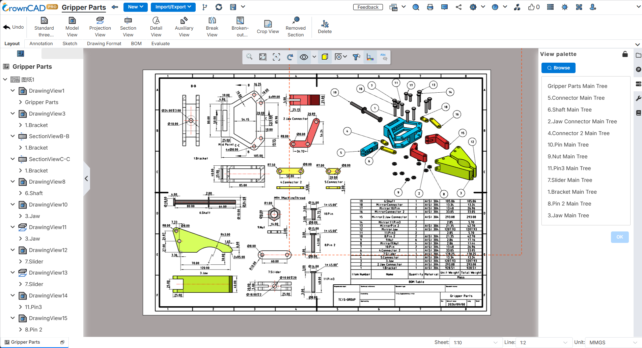Click the zoom-to-selection box icon
Screen dimensions: 642x348
click(x=276, y=57)
